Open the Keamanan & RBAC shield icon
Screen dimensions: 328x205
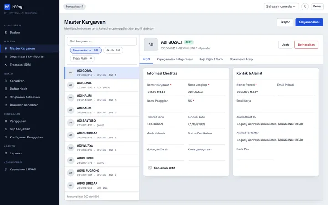tap(6, 169)
